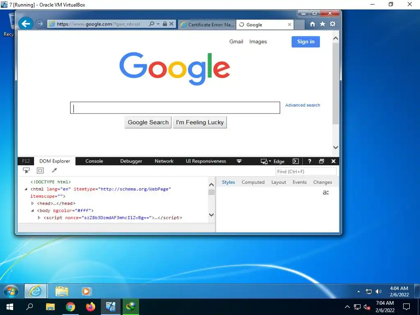
Task: Select the Styles pane tab
Action: [228, 182]
